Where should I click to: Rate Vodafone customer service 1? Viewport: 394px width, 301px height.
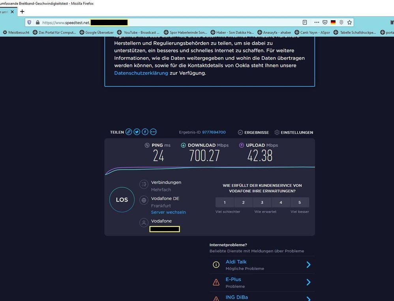[x=225, y=202]
